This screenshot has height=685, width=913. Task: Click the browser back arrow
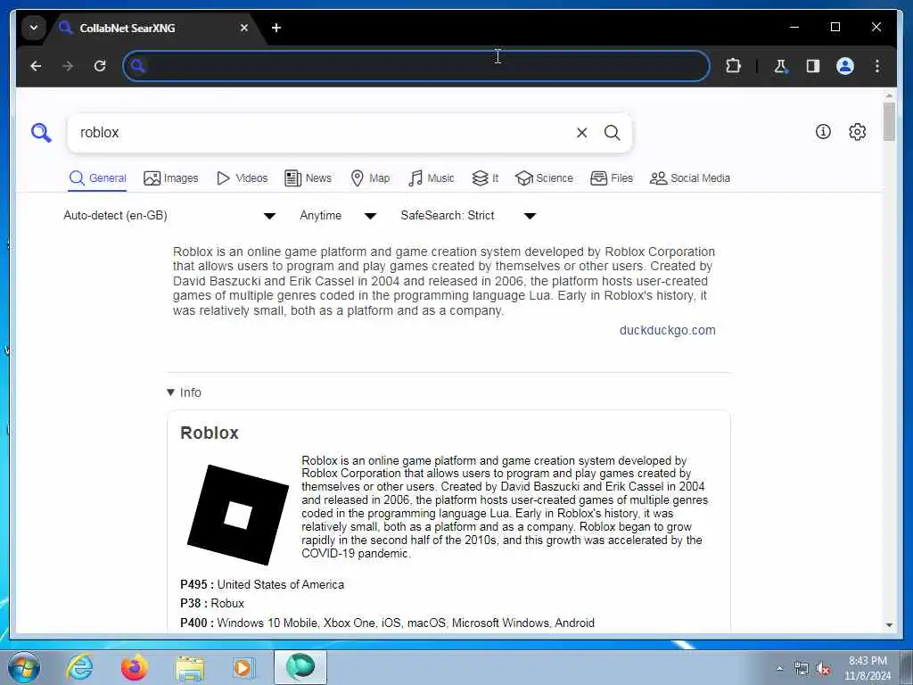click(x=36, y=66)
